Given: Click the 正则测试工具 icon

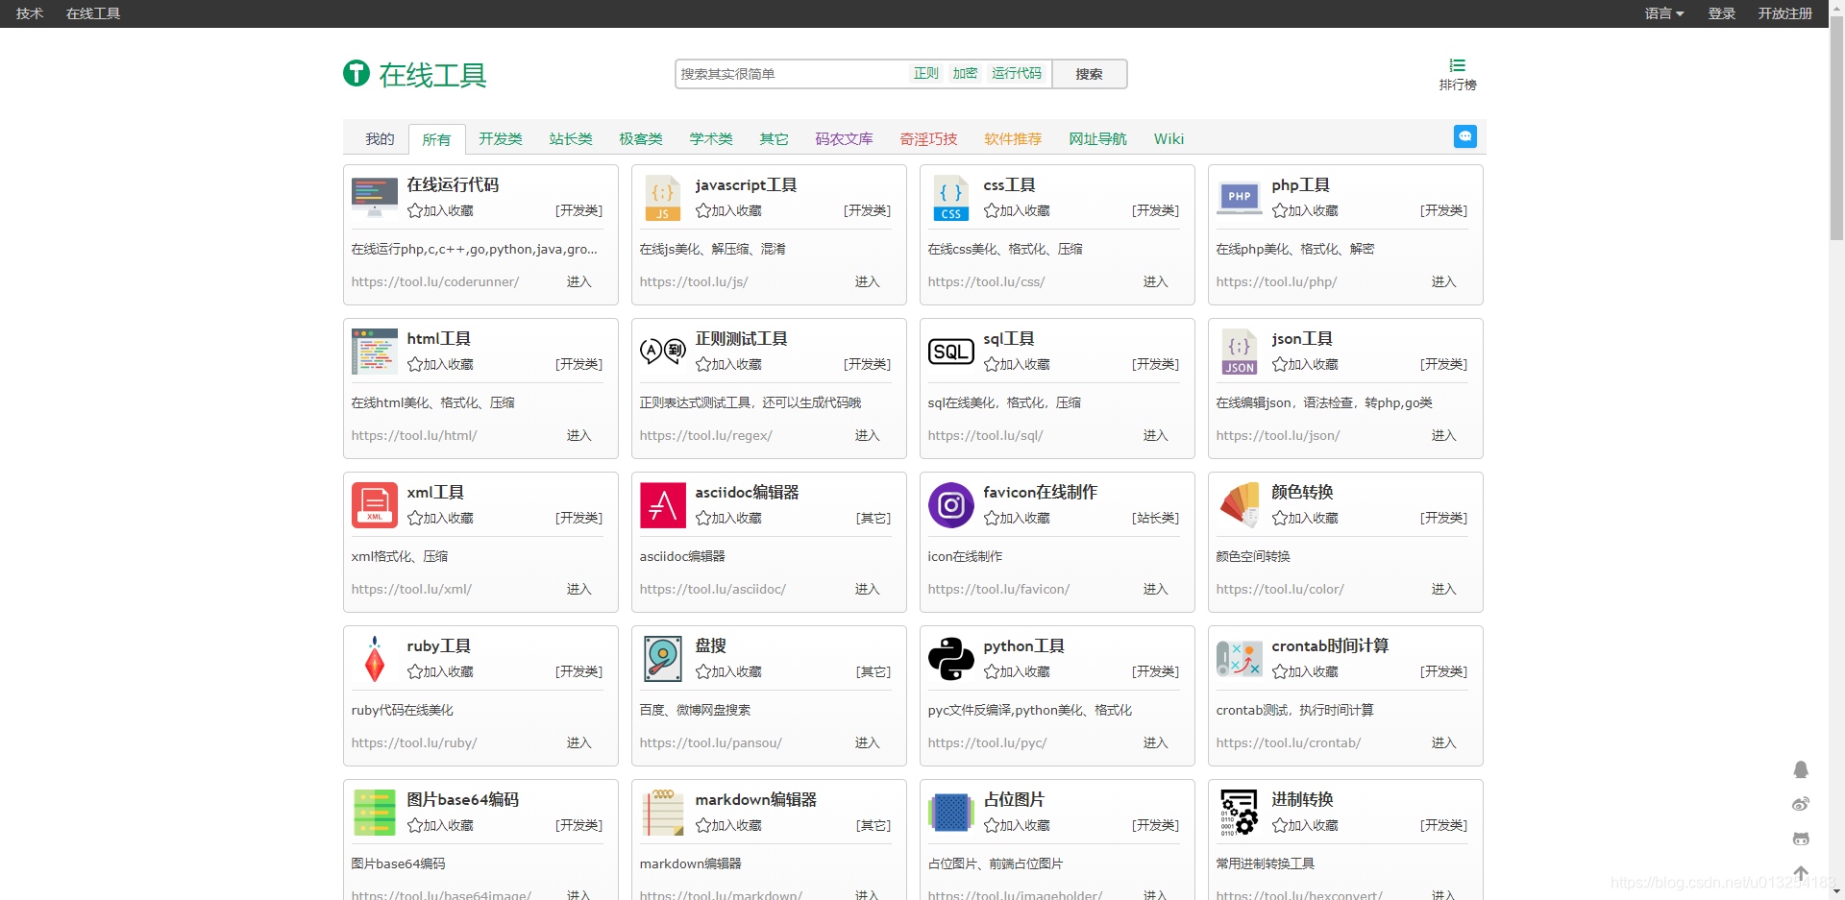Looking at the screenshot, I should pos(663,352).
